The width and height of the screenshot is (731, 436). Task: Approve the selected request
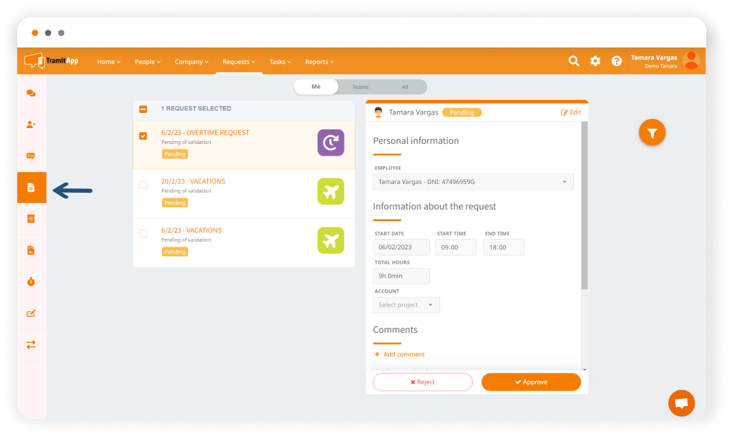pyautogui.click(x=531, y=382)
